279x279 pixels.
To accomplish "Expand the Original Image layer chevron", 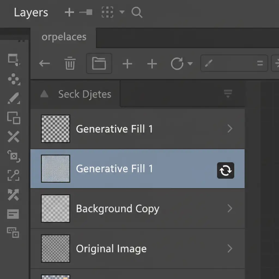I will pyautogui.click(x=230, y=248).
